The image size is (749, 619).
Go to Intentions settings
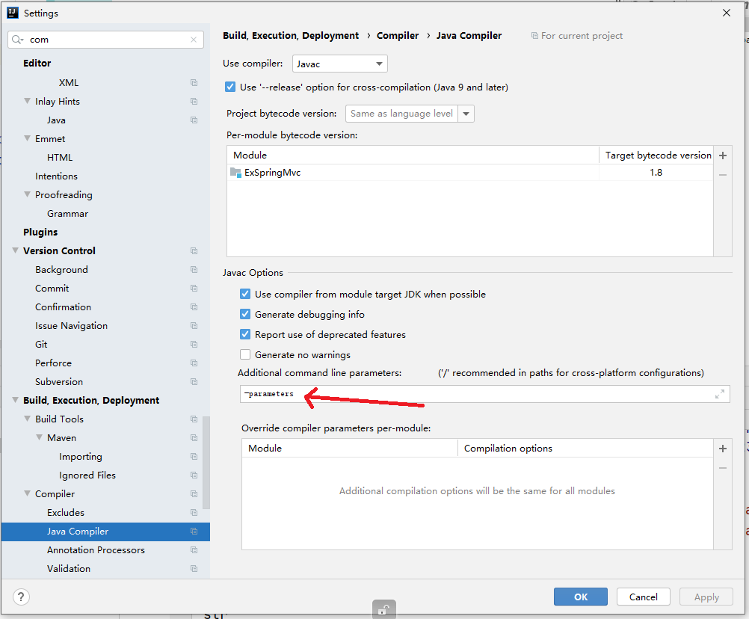click(x=56, y=176)
